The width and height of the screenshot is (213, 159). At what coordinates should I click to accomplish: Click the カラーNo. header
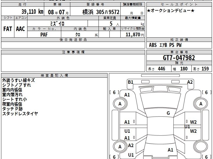[x=44, y=29]
